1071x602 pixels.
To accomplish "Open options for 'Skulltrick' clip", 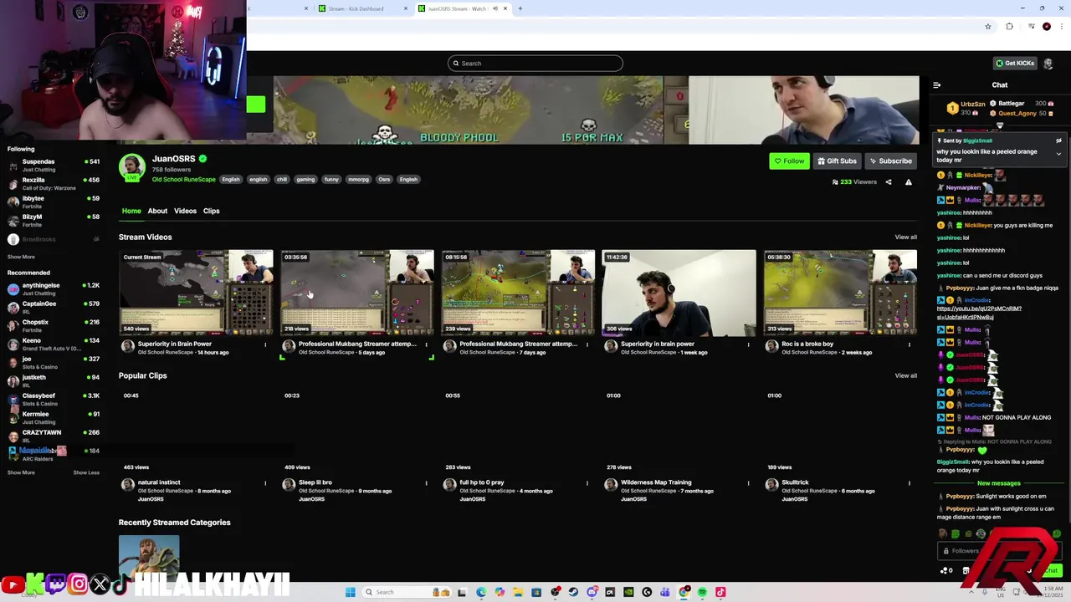I will 910,483.
